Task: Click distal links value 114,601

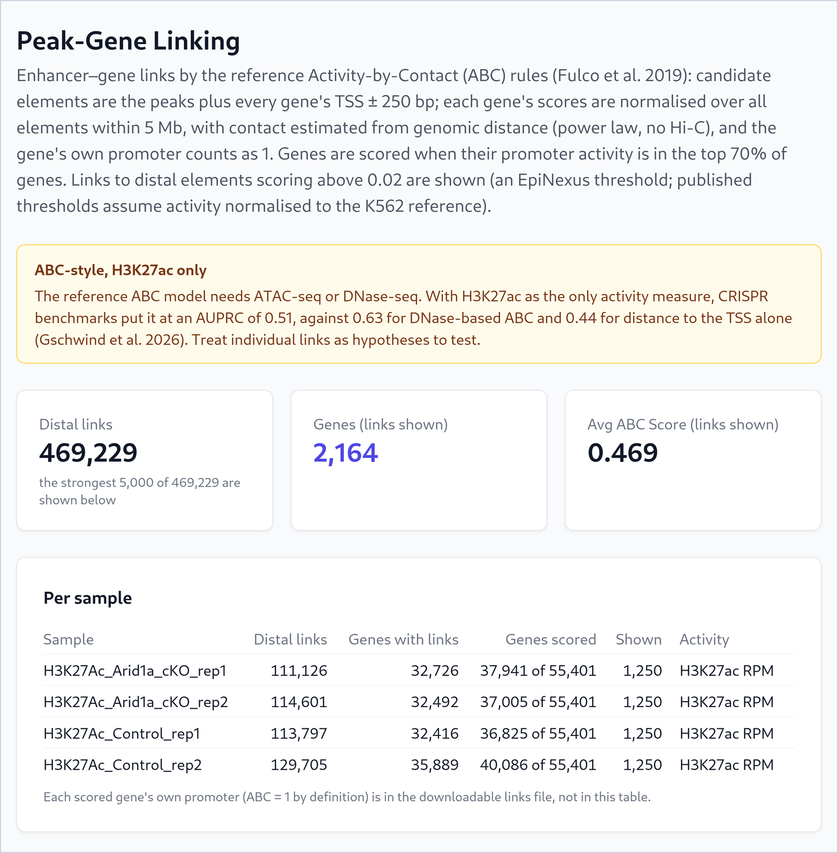Action: coord(299,702)
